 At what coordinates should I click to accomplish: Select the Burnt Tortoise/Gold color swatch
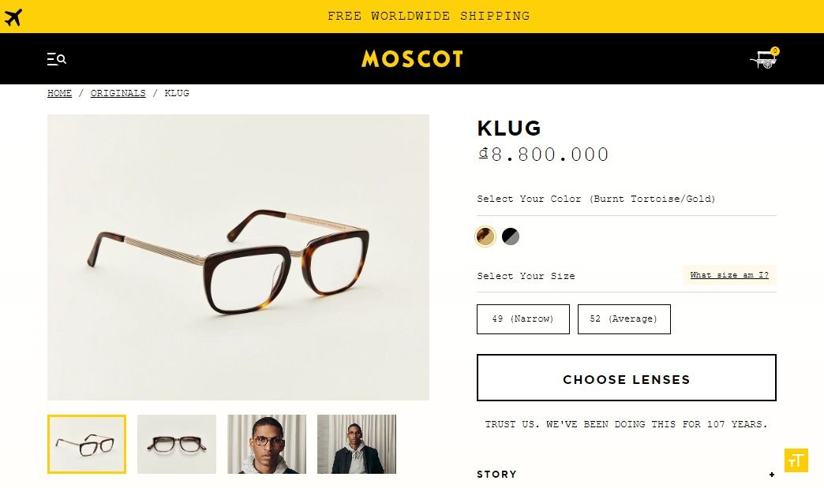485,237
